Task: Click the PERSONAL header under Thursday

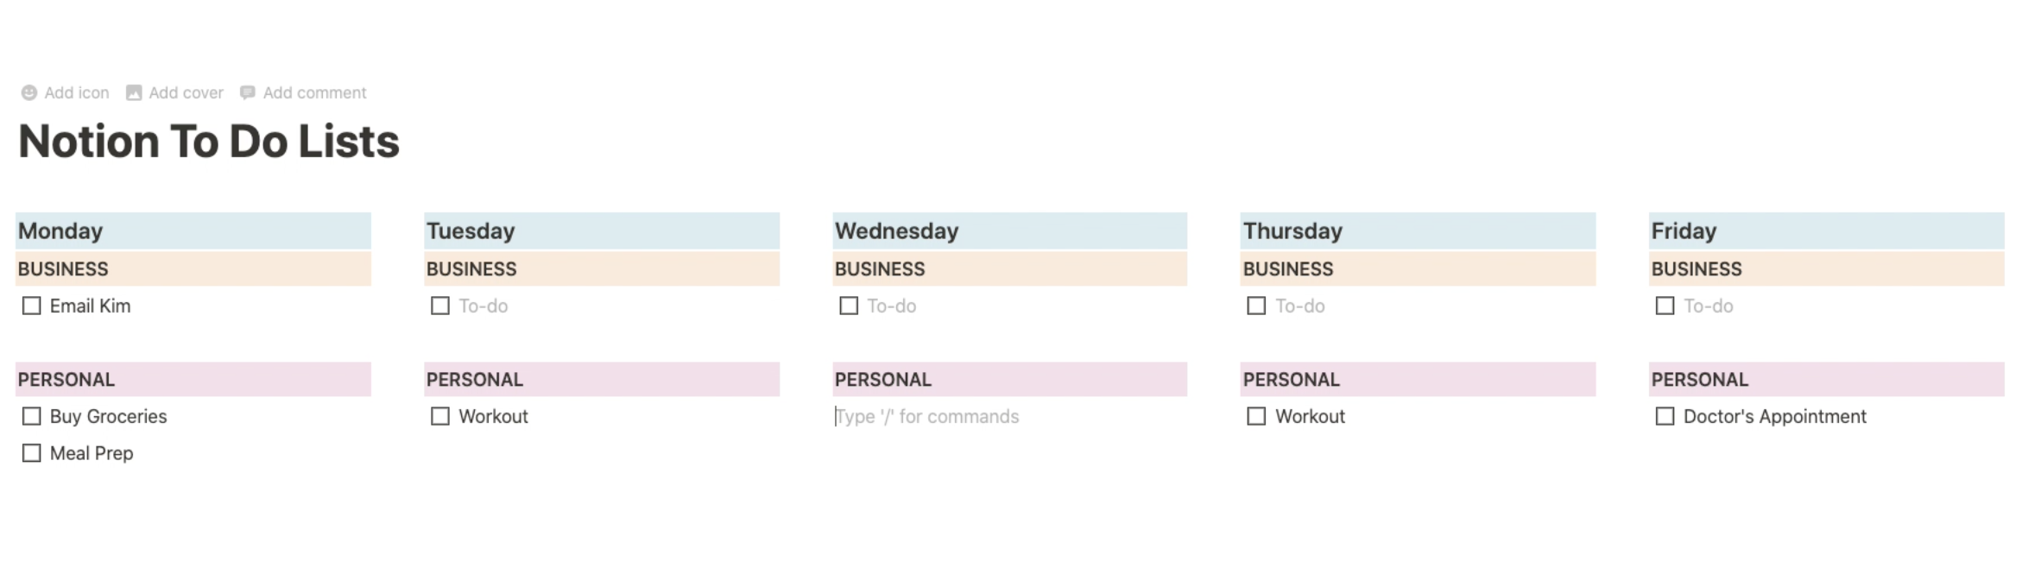Action: pos(1292,379)
